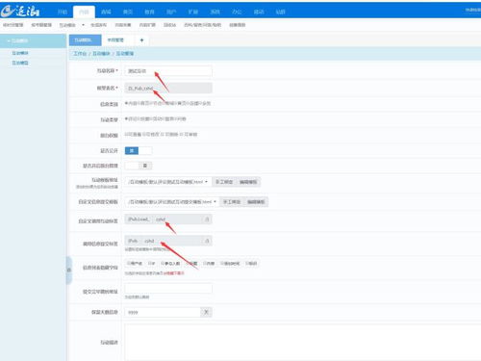Toggle the backend review switch

(x=139, y=166)
